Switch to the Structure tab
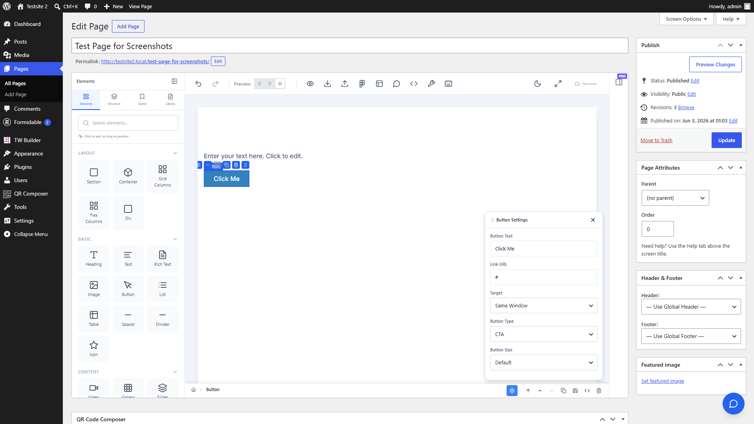This screenshot has width=754, height=424. tap(114, 100)
